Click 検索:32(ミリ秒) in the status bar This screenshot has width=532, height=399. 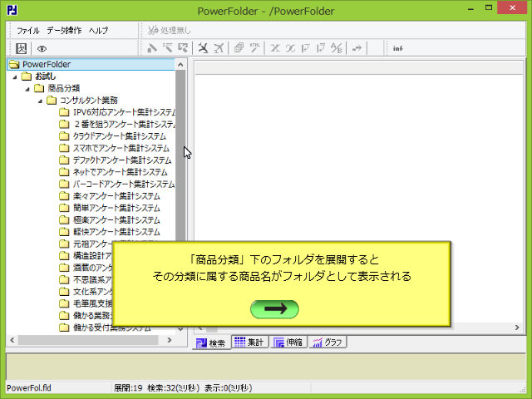click(x=174, y=388)
